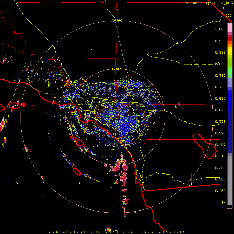Pick the gray segment of the color scale
This screenshot has width=234, height=234.
click(x=230, y=181)
